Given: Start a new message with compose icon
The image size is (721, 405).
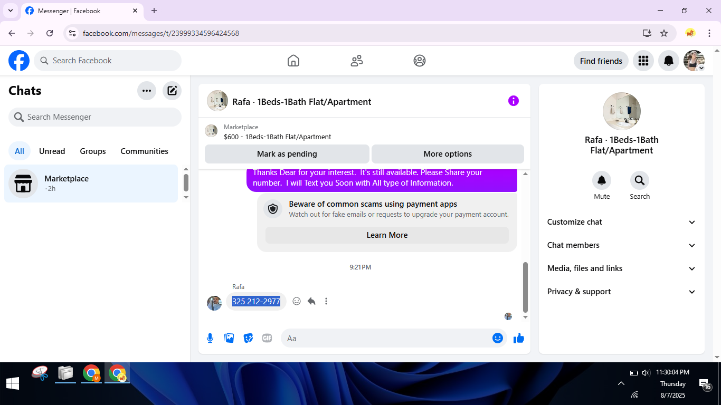Looking at the screenshot, I should tap(172, 91).
